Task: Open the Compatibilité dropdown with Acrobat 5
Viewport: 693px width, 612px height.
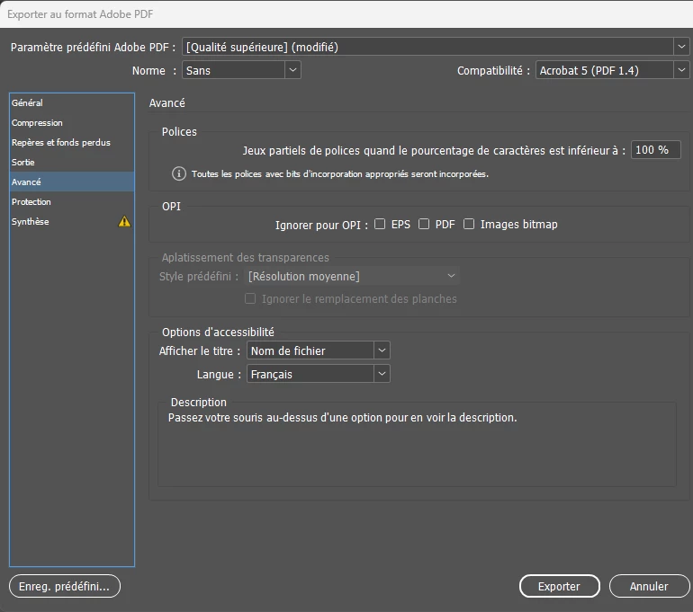Action: pyautogui.click(x=612, y=70)
